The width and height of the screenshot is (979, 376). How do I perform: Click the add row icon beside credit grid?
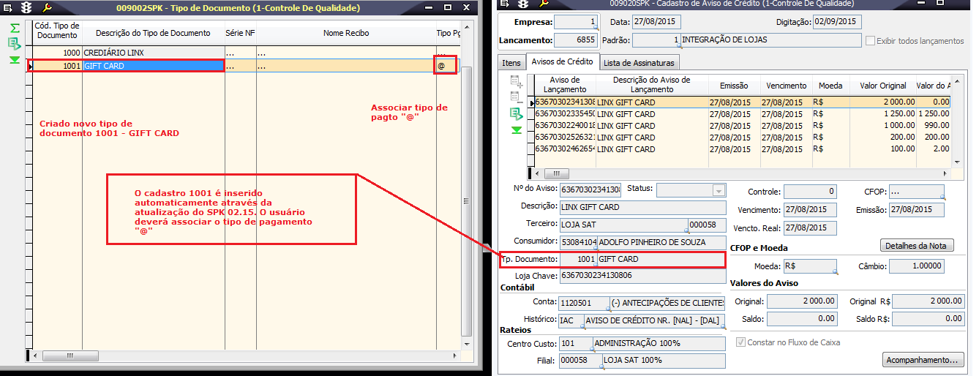click(517, 81)
